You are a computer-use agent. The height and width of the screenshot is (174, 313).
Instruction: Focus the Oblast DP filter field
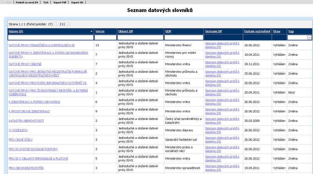140,37
